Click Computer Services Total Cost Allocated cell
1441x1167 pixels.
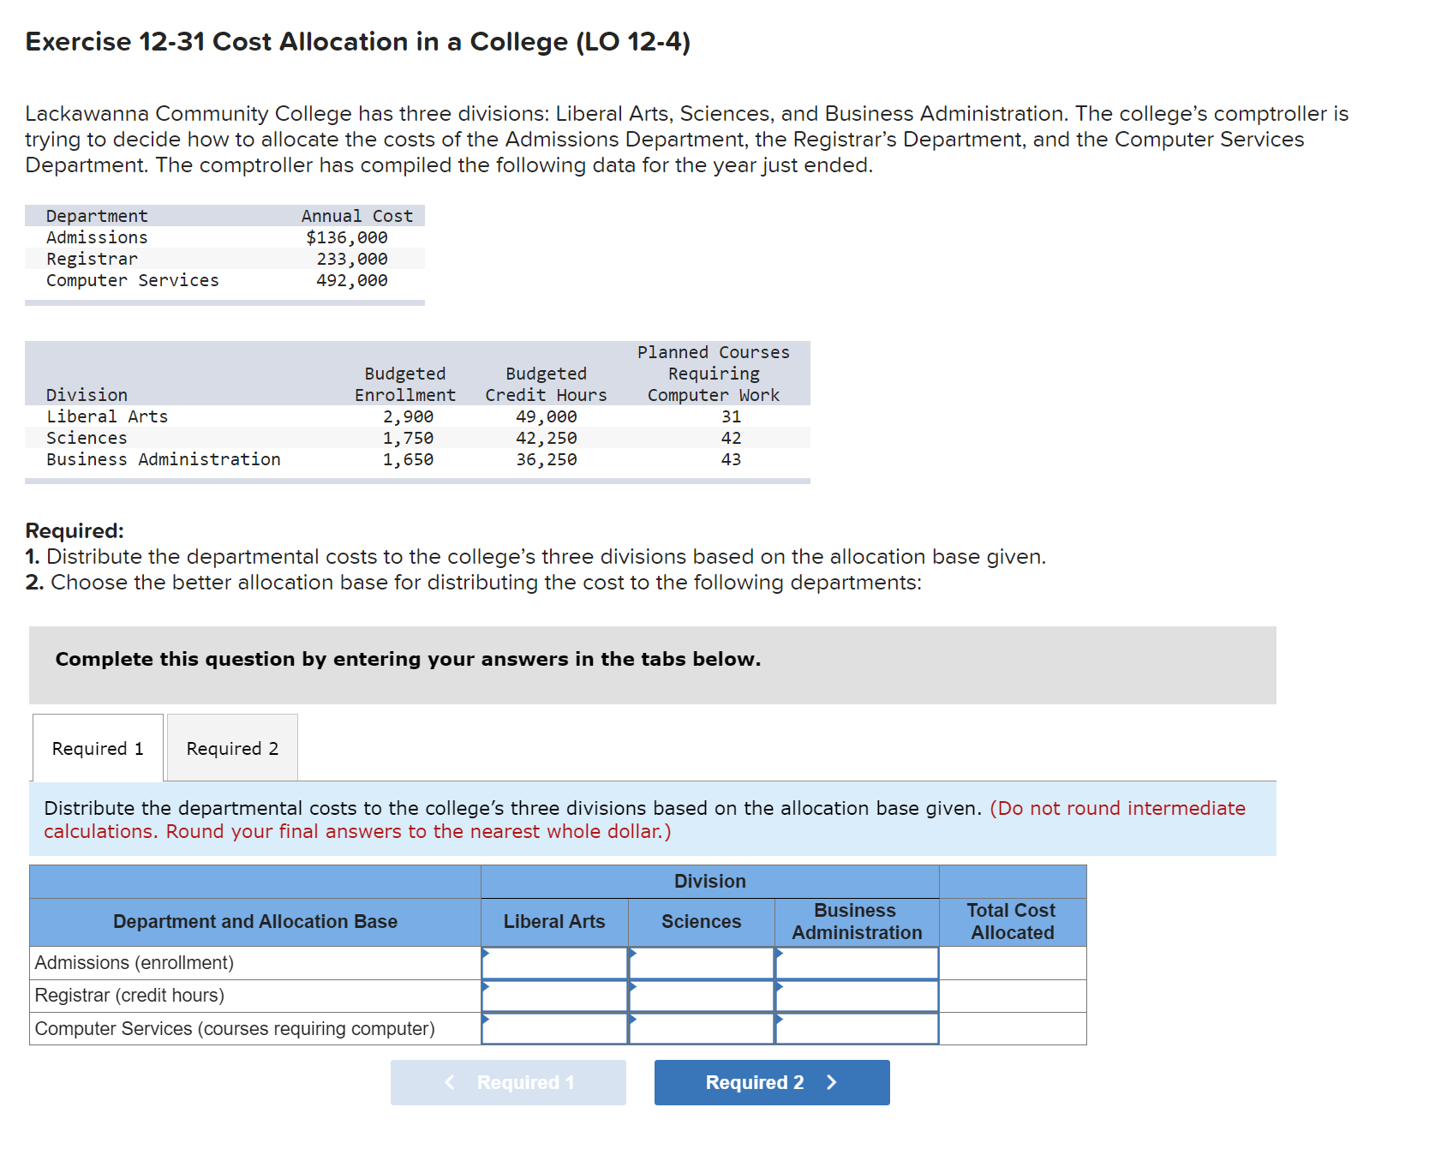(x=1013, y=1028)
